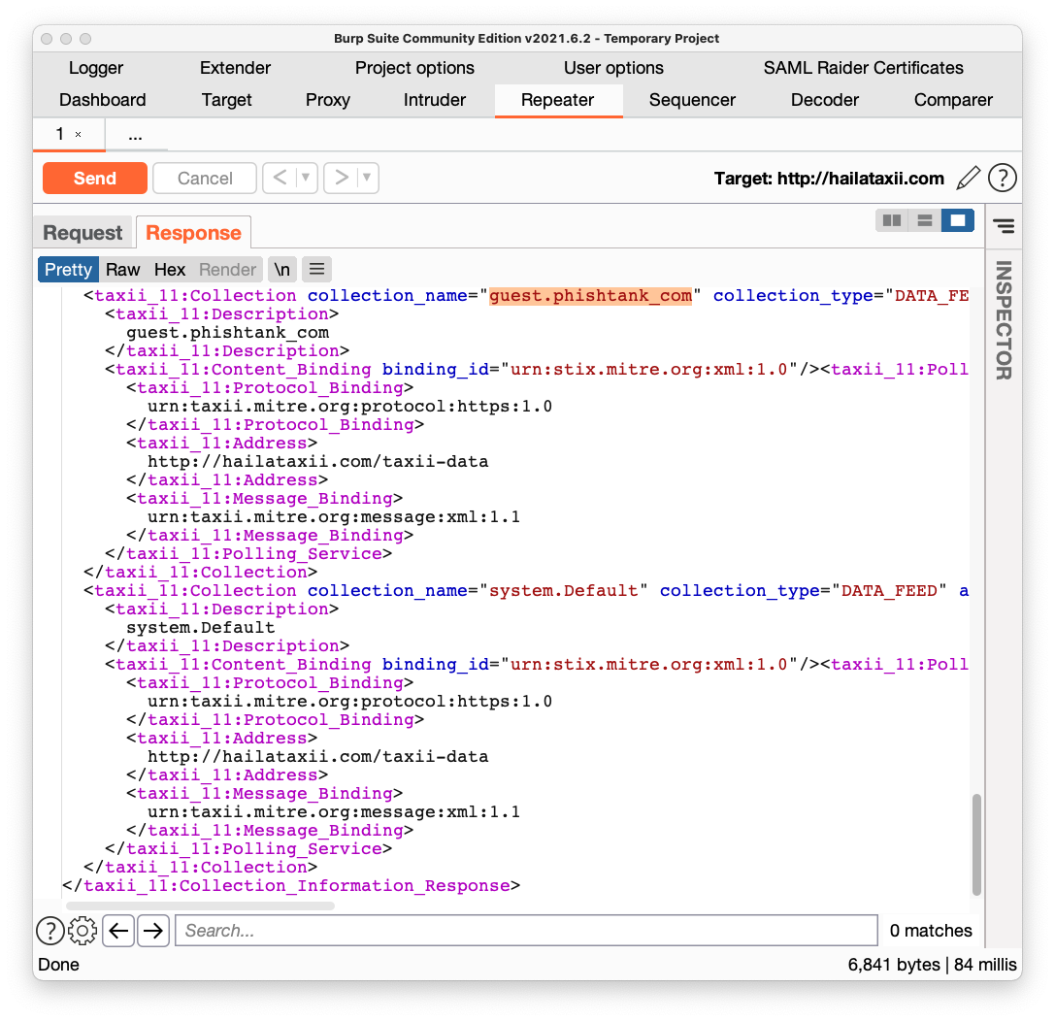Close Repeater tab 1
Image resolution: width=1055 pixels, height=1021 pixels.
pyautogui.click(x=78, y=135)
